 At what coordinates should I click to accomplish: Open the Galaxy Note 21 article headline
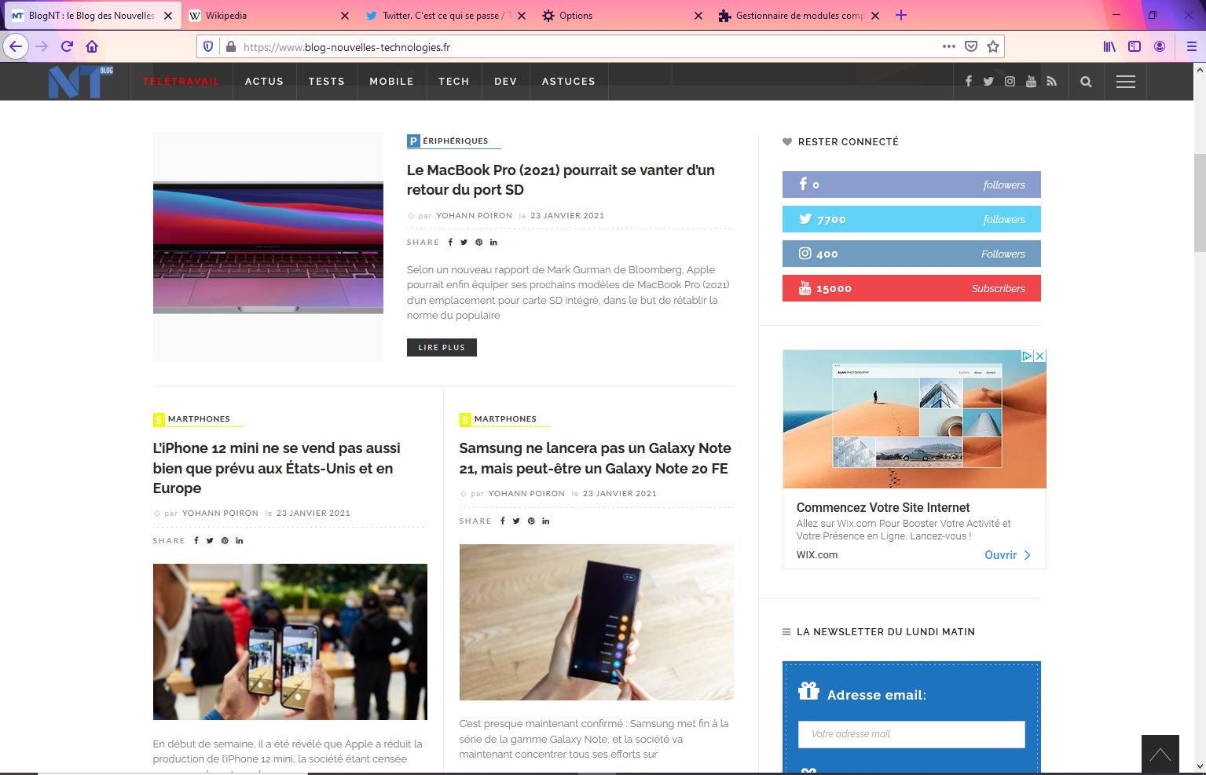tap(595, 458)
